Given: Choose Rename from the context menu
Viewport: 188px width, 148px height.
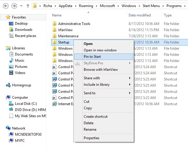Looking at the screenshot, I should tap(104, 129).
